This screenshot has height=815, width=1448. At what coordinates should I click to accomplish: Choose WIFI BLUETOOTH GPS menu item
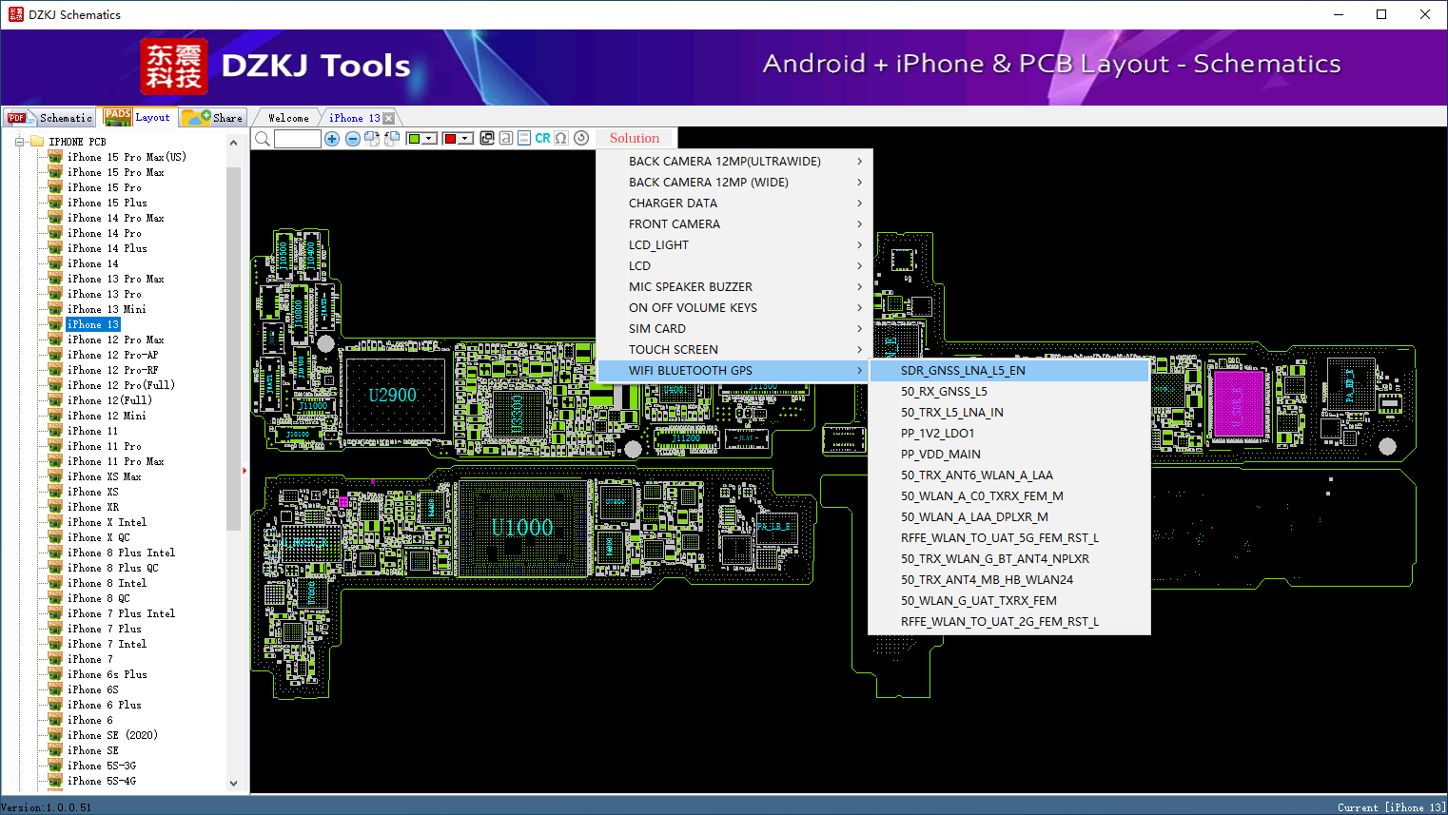point(733,371)
